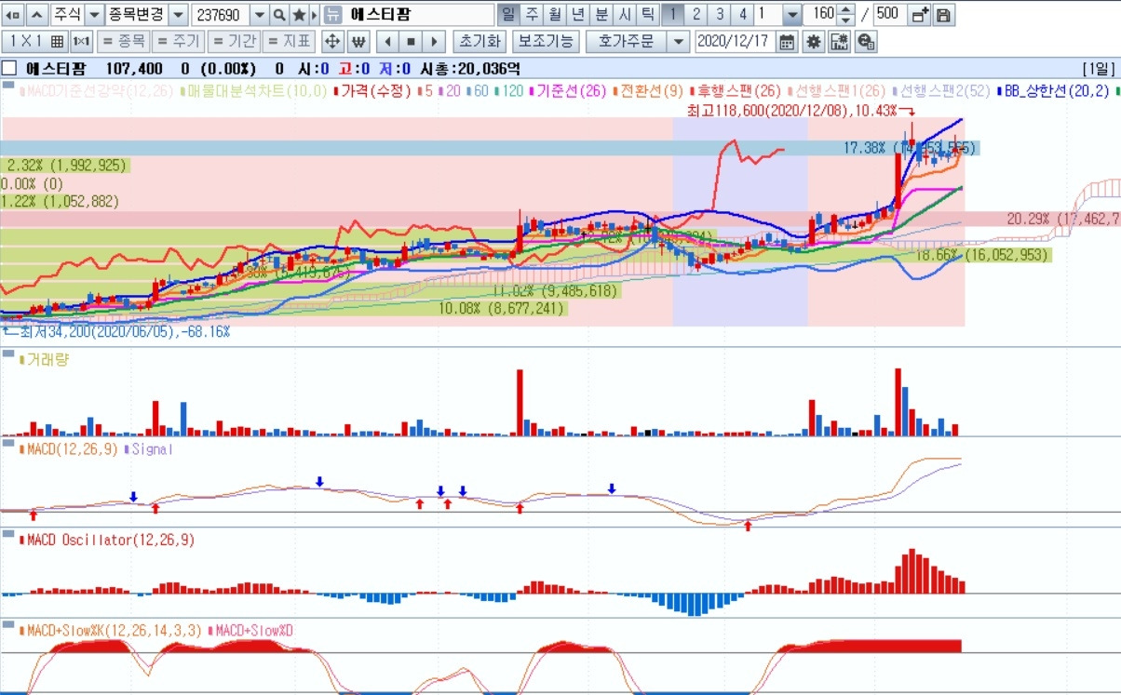Open chart settings gear icon

(814, 42)
